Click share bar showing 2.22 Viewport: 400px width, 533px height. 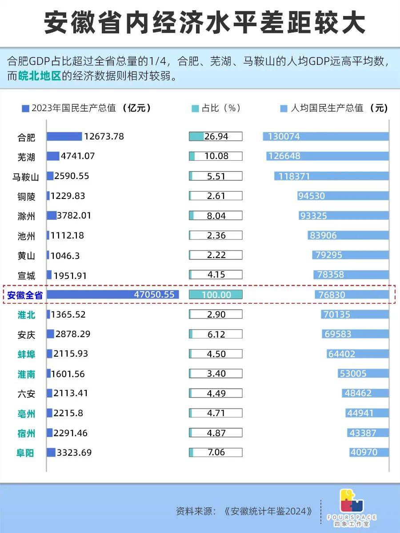pyautogui.click(x=216, y=255)
